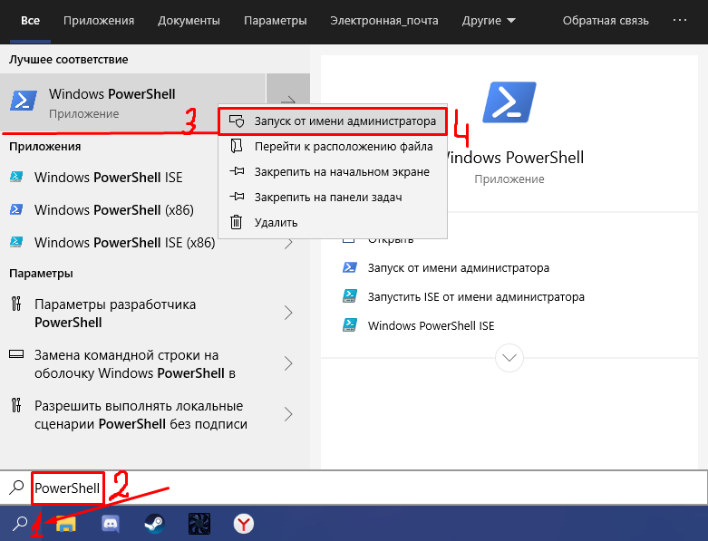Open Steam from the taskbar

154,524
